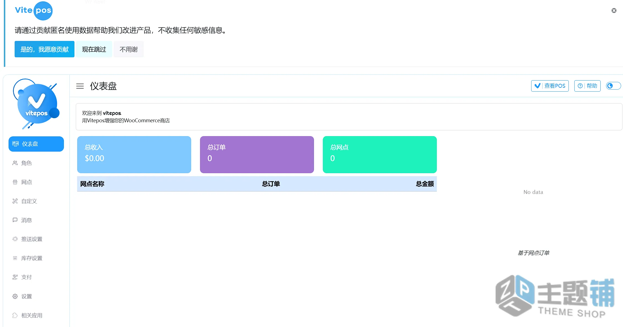This screenshot has height=327, width=623.
Task: Click the Vite pos banner logo
Action: [33, 11]
